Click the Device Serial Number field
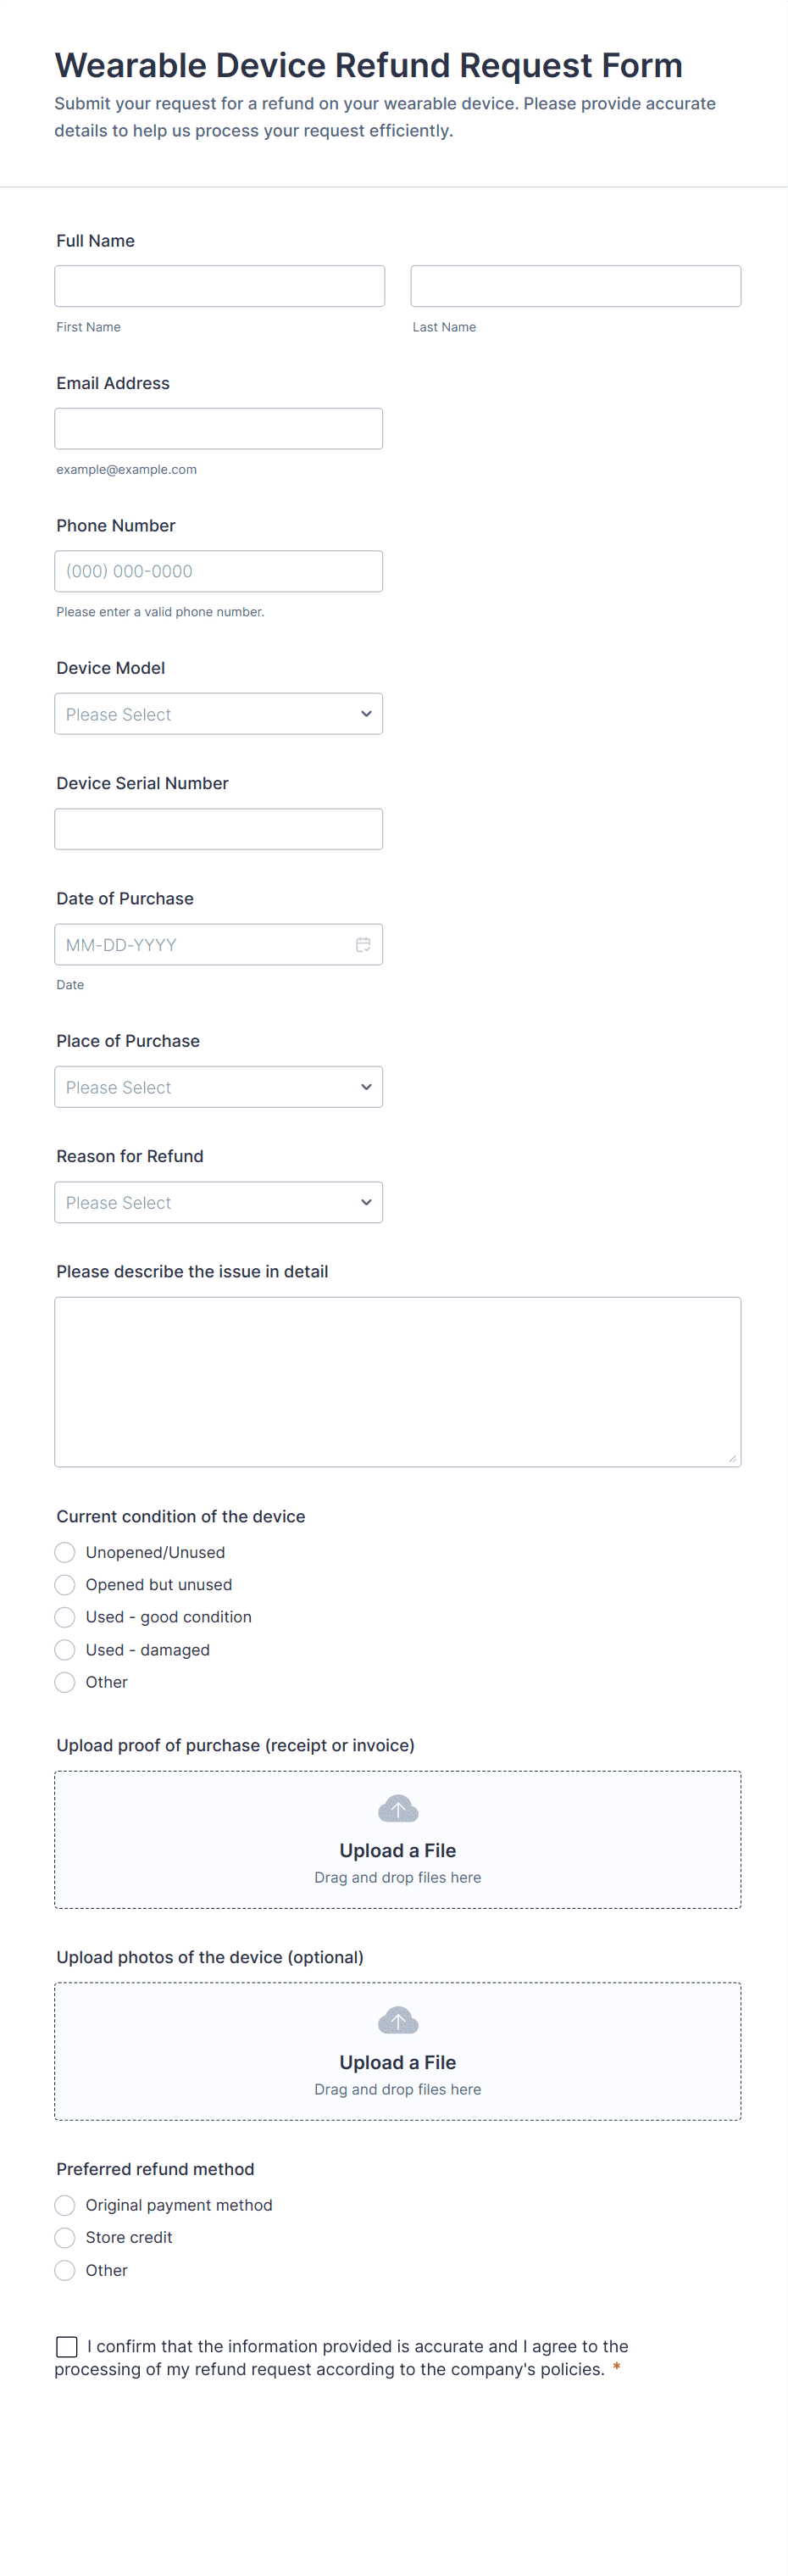 coord(218,829)
